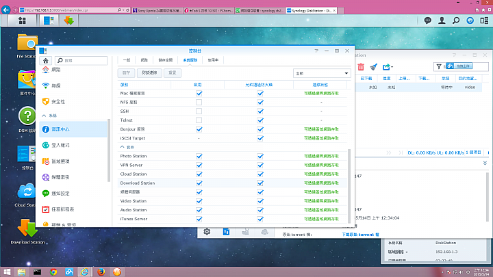Screen dimensions: 493x277
Task: Select the highlighted Services tab in Info Center
Action: coord(190,60)
